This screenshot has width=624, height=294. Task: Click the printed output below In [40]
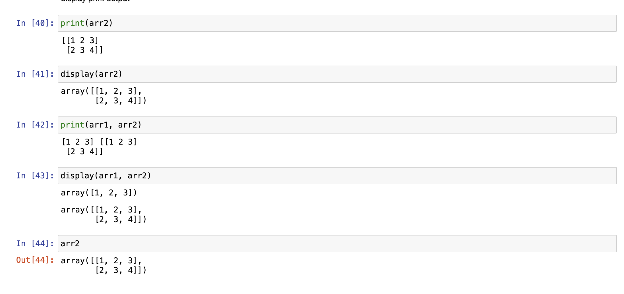click(x=82, y=45)
